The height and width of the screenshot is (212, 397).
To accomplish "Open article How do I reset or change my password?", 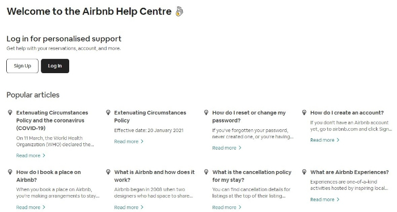I will point(249,117).
